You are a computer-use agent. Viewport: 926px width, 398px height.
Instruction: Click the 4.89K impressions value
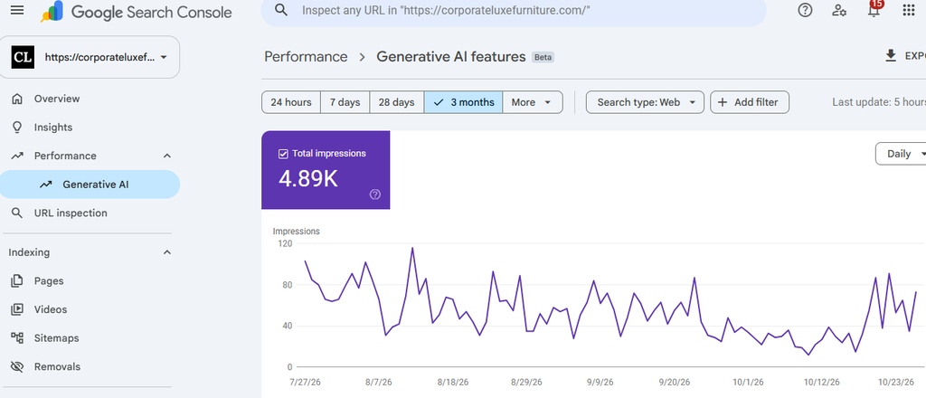pyautogui.click(x=308, y=179)
